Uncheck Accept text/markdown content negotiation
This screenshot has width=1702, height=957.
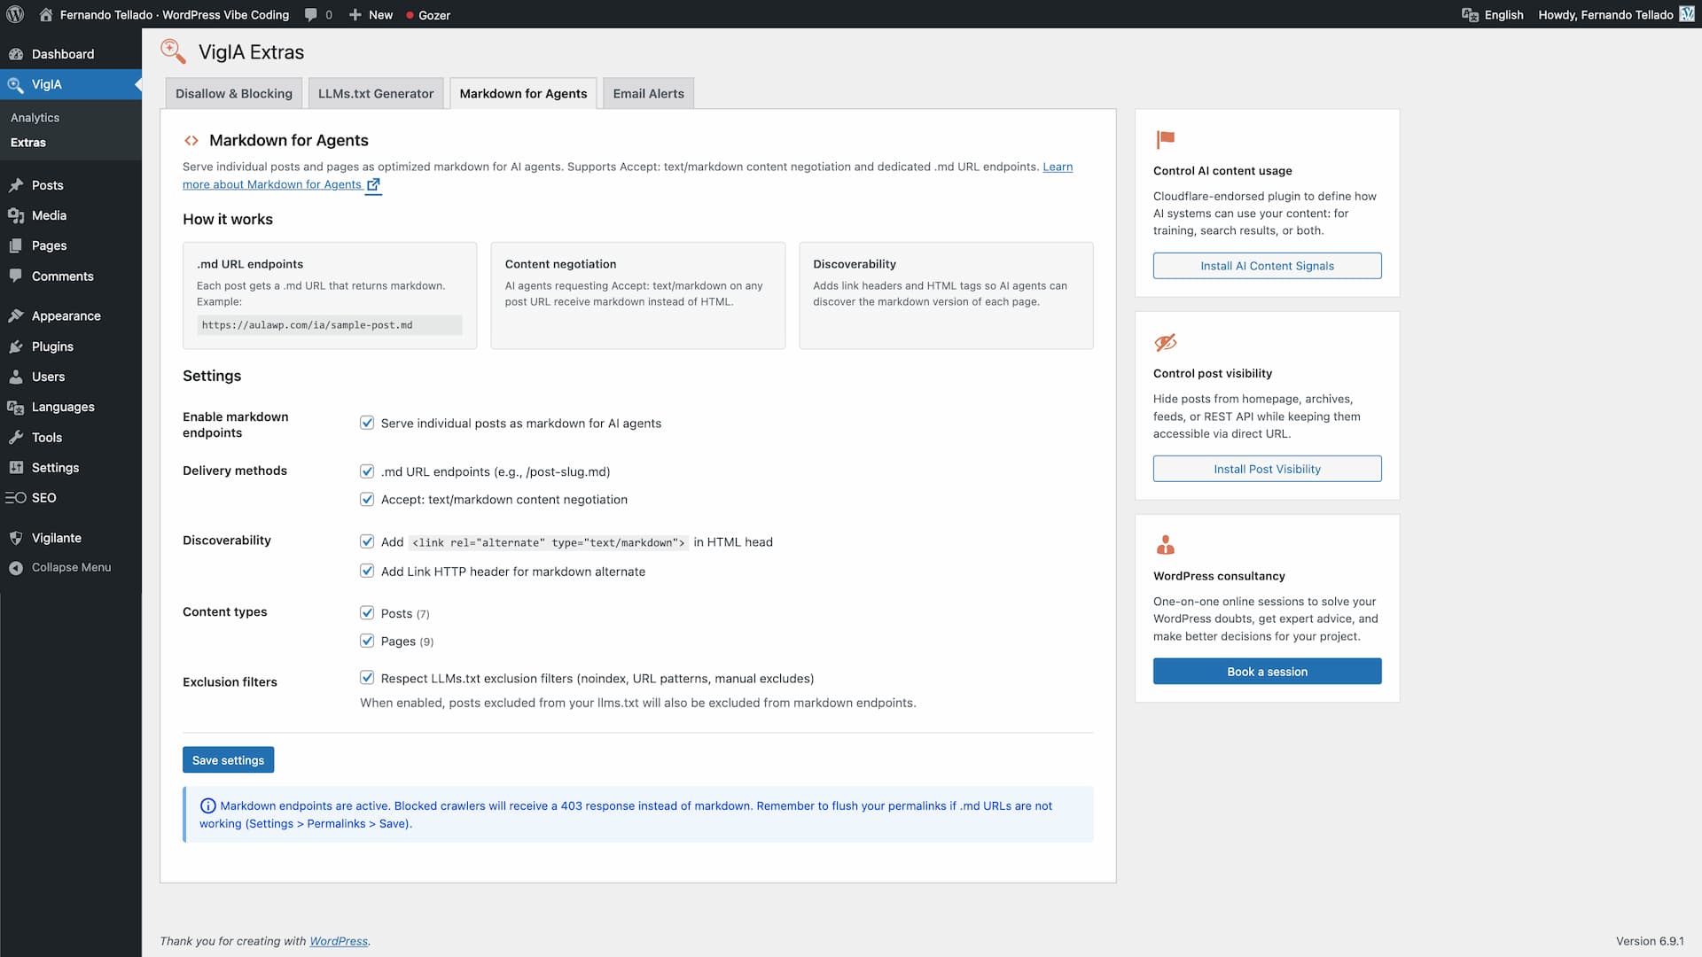click(367, 499)
